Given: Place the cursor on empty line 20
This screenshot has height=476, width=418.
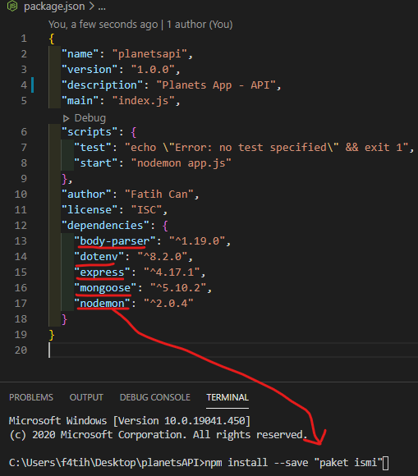Looking at the screenshot, I should click(x=233, y=350).
